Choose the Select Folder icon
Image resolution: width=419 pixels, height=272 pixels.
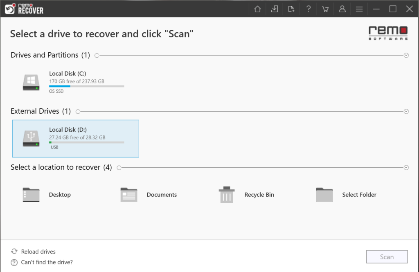[x=324, y=194]
